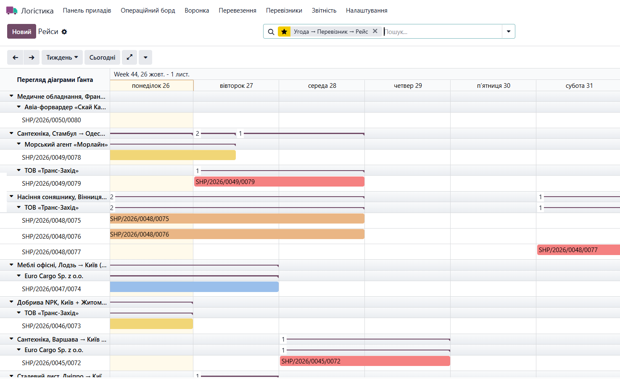The height and width of the screenshot is (379, 620).
Task: Collapse the Морський агент «Морлайн» subgroup
Action: pyautogui.click(x=19, y=144)
